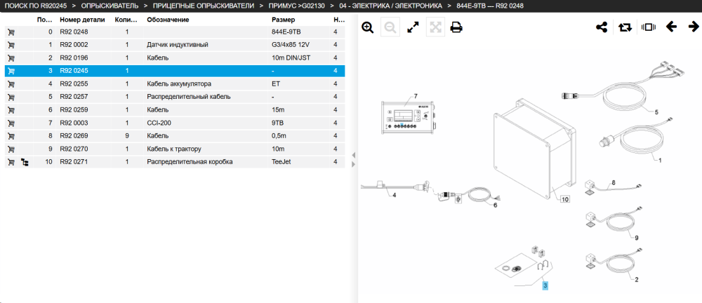
Task: Select the R92 0003 CCI-200 row
Action: click(175, 123)
